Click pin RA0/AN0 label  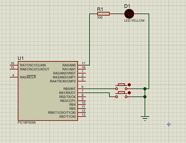pos(69,65)
